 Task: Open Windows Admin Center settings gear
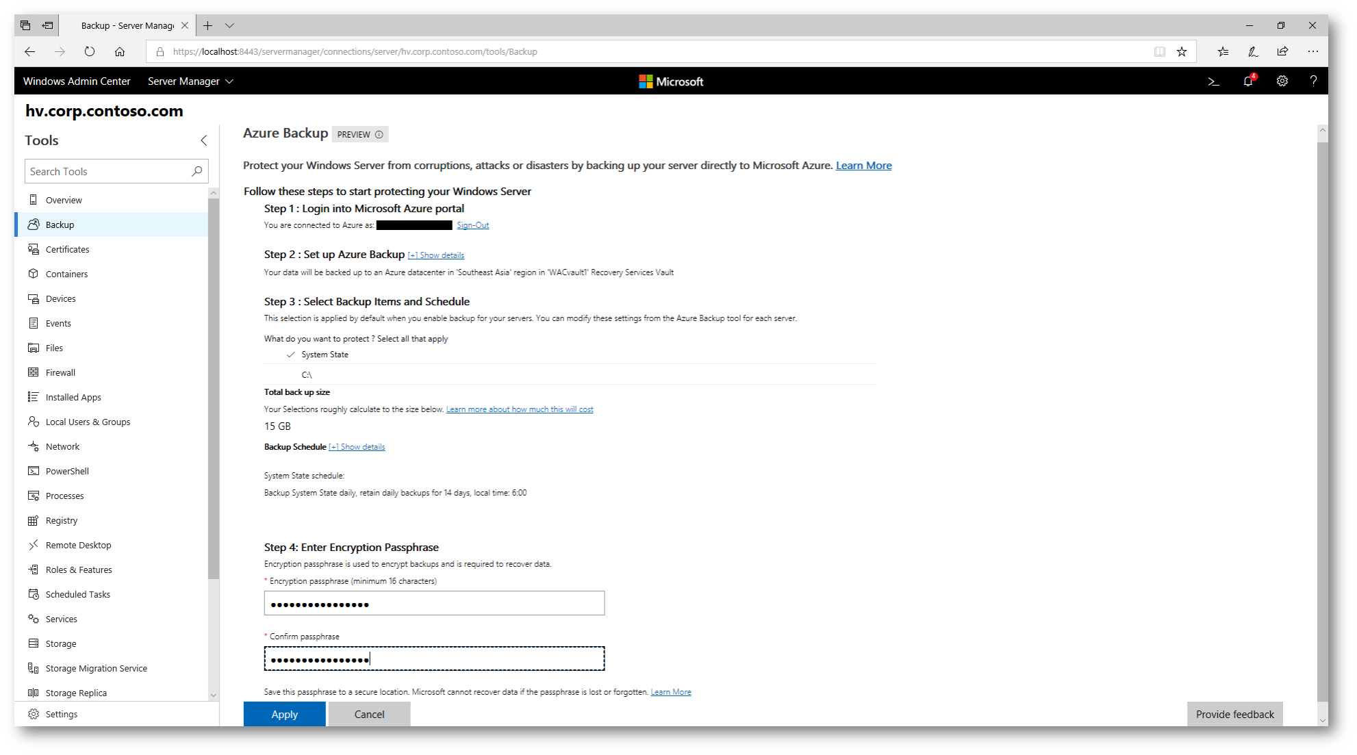[1282, 81]
